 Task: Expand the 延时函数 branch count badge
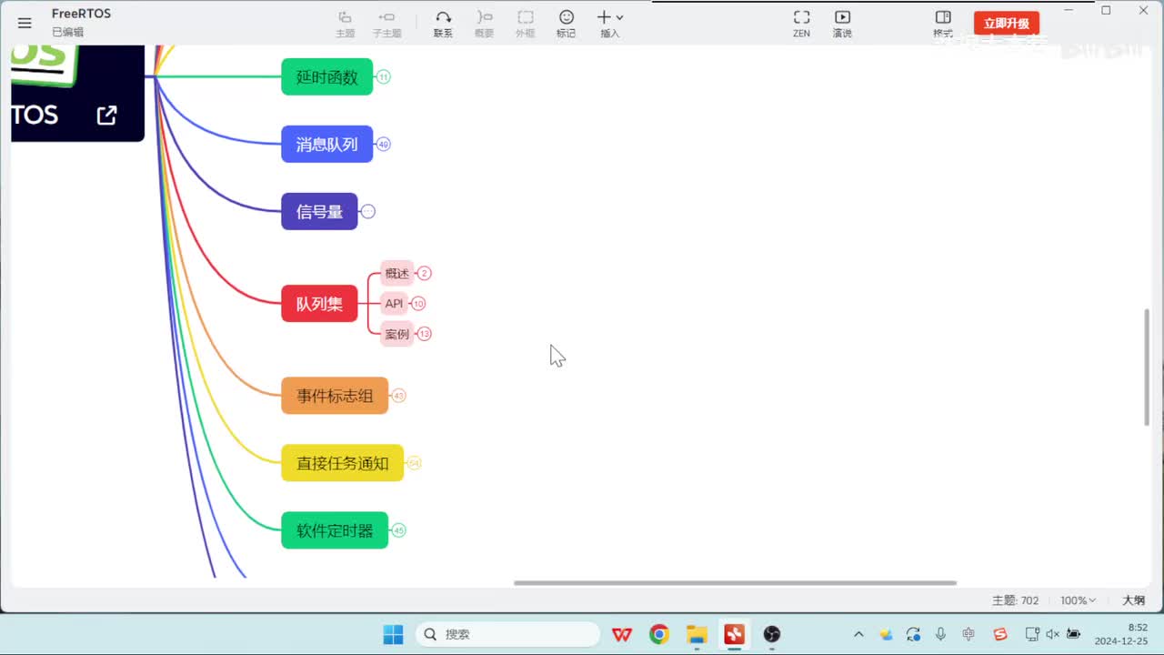tap(384, 77)
